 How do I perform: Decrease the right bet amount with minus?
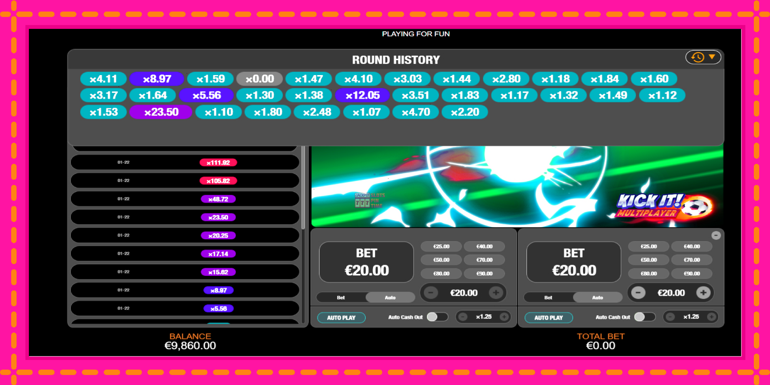point(638,293)
